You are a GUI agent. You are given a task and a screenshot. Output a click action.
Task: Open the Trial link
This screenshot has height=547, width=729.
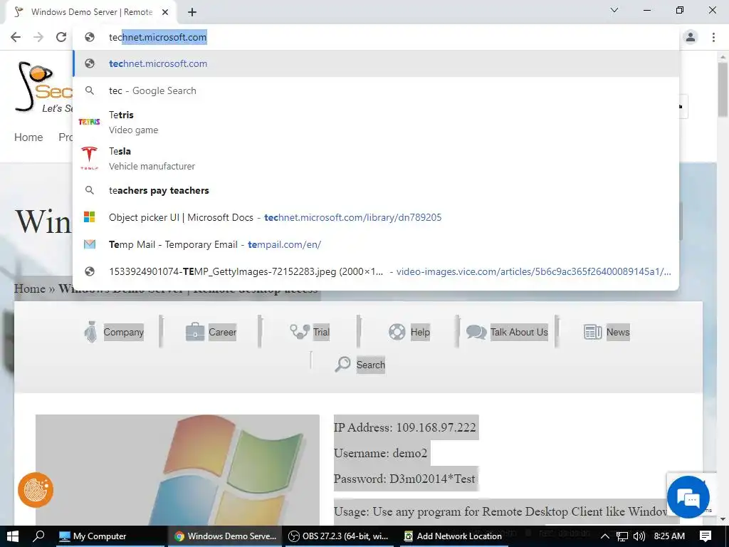click(x=321, y=332)
